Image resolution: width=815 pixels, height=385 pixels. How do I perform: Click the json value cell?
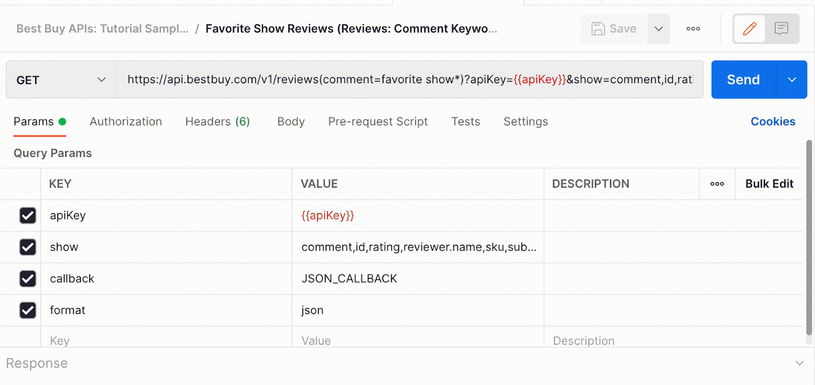click(x=418, y=310)
